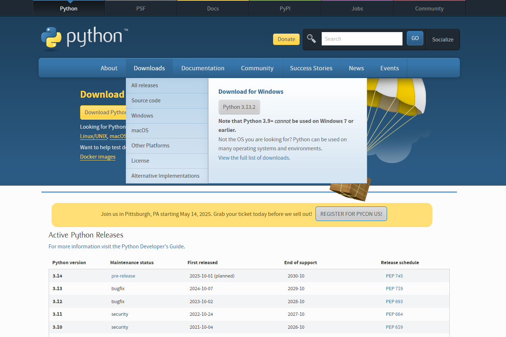506x337 pixels.
Task: Open the Python tab in top bar
Action: (69, 8)
